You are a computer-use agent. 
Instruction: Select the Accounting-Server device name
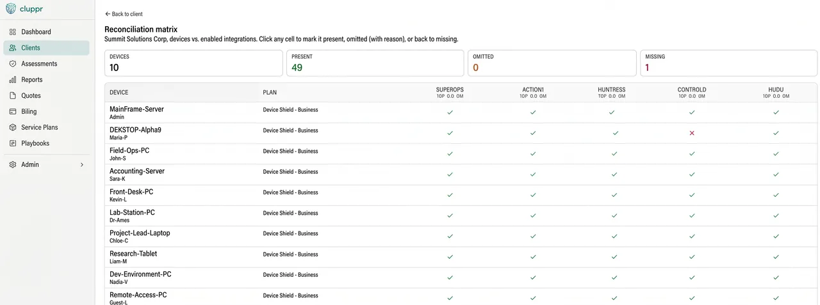tap(137, 171)
